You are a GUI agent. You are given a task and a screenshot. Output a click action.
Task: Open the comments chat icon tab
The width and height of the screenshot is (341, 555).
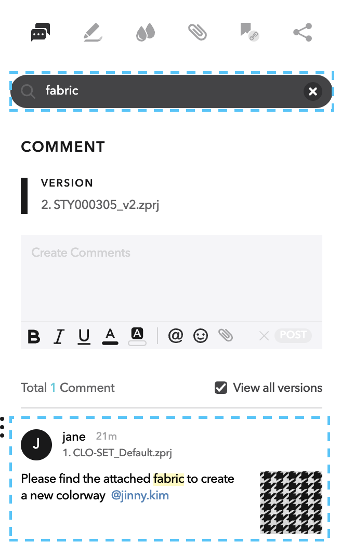(41, 32)
